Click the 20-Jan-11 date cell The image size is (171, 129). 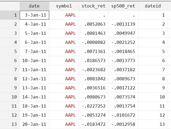(x=35, y=124)
